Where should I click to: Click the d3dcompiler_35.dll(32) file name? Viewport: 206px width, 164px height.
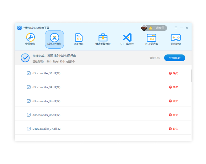[x=46, y=101]
